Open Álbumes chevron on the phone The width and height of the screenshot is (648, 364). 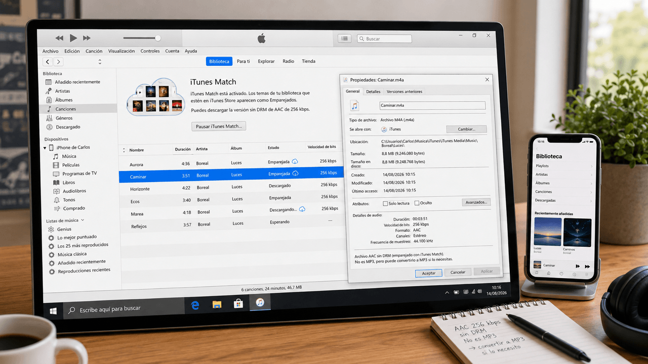pyautogui.click(x=591, y=183)
